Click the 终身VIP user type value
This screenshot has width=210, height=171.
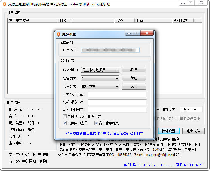tap(33, 123)
